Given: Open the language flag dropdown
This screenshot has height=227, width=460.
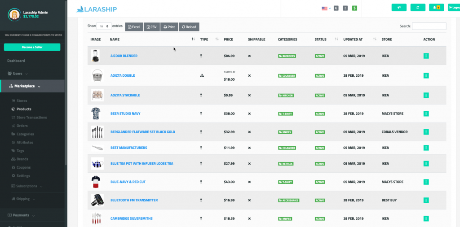Looking at the screenshot, I should (x=326, y=8).
